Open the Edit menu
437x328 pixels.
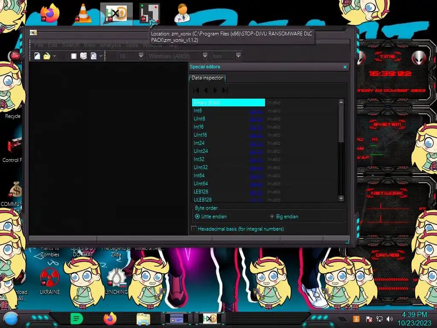pos(52,45)
